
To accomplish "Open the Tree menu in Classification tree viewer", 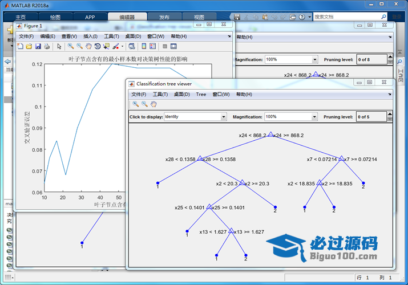I will 201,94.
